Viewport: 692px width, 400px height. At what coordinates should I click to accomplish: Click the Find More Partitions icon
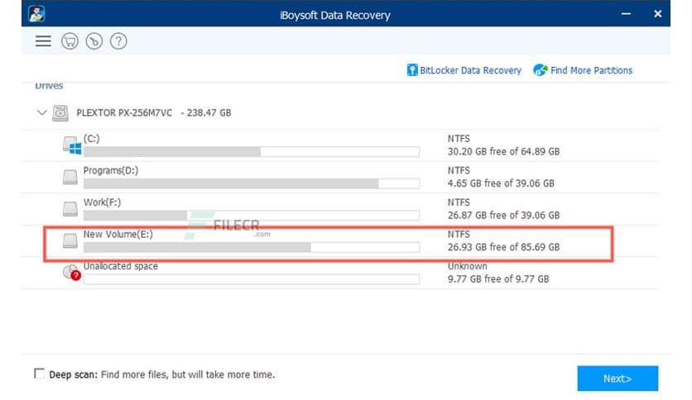[x=541, y=70]
